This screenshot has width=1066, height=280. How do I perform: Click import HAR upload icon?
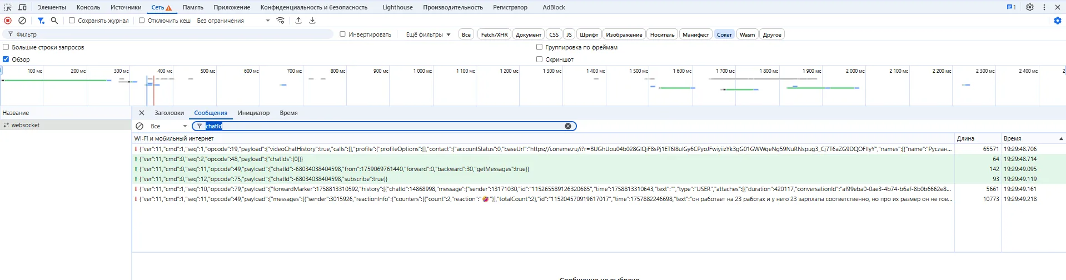(298, 21)
